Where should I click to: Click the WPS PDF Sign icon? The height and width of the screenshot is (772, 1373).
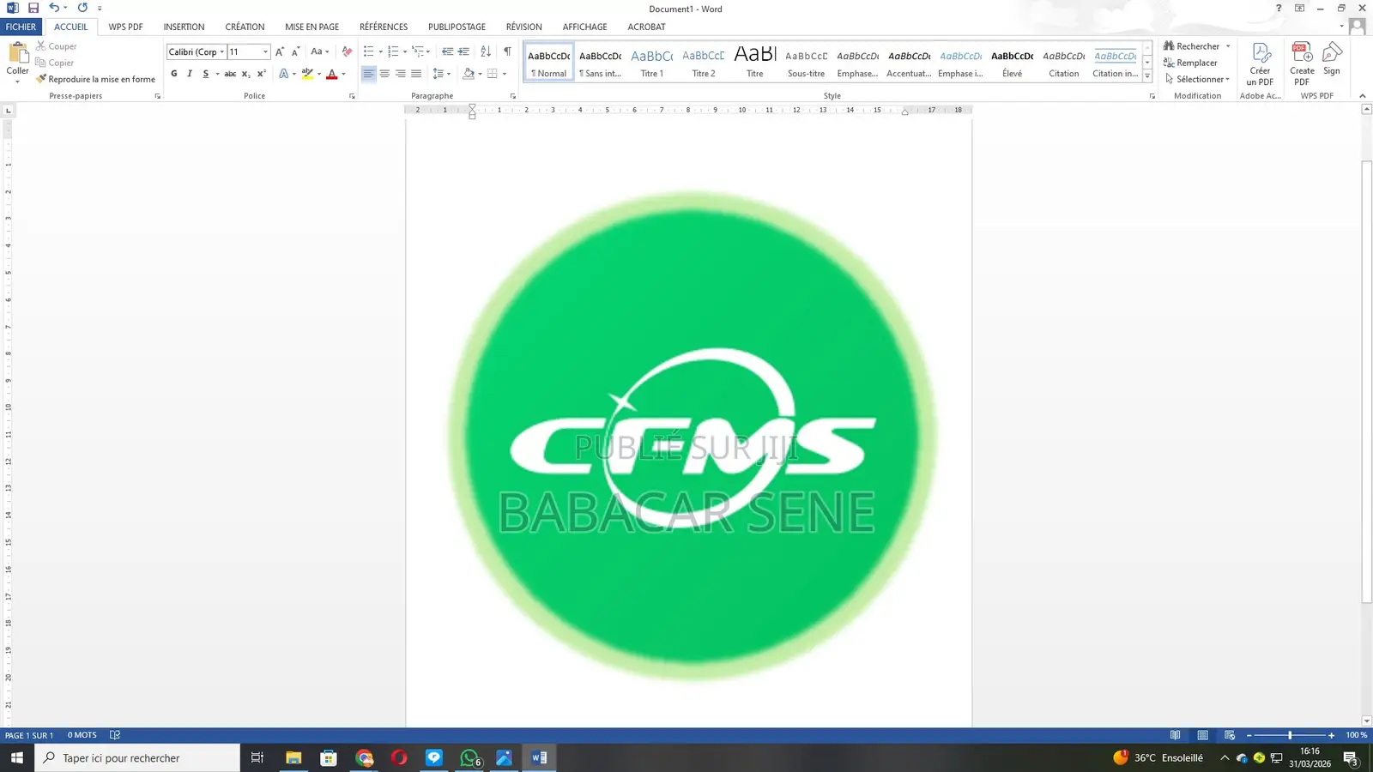1332,58
